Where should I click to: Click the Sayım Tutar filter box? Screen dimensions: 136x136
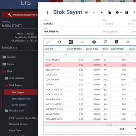[x=93, y=54]
